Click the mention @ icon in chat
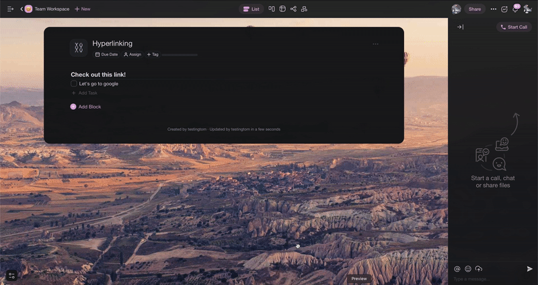Image resolution: width=538 pixels, height=285 pixels. coord(457,269)
